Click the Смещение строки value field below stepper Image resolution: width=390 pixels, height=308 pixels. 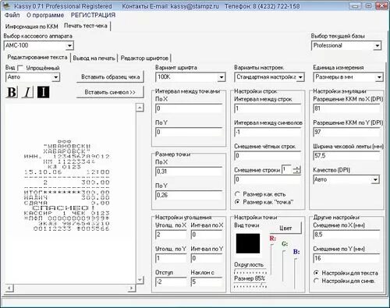point(268,179)
